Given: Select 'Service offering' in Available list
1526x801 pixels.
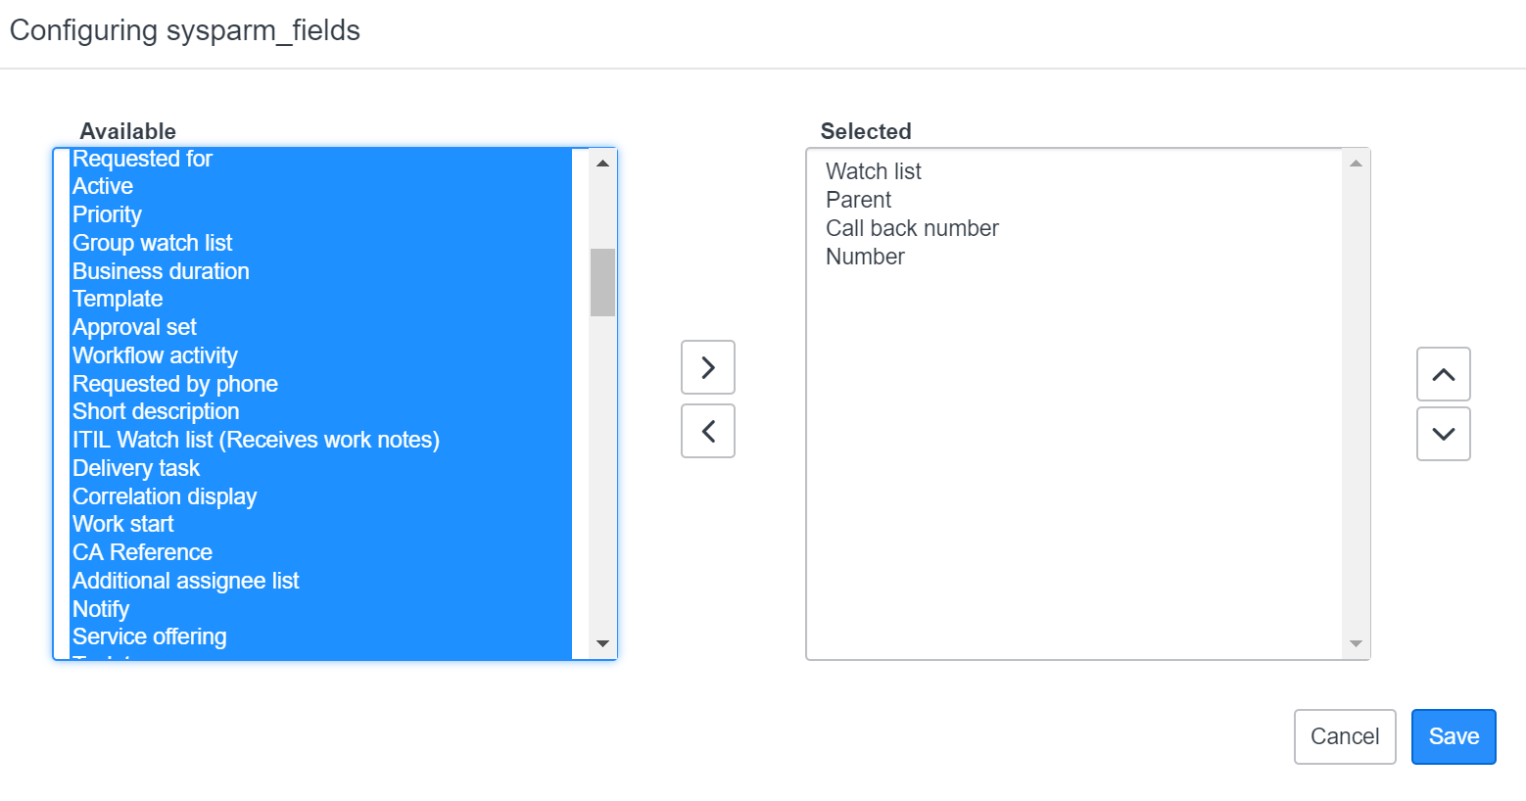Looking at the screenshot, I should click(x=149, y=636).
